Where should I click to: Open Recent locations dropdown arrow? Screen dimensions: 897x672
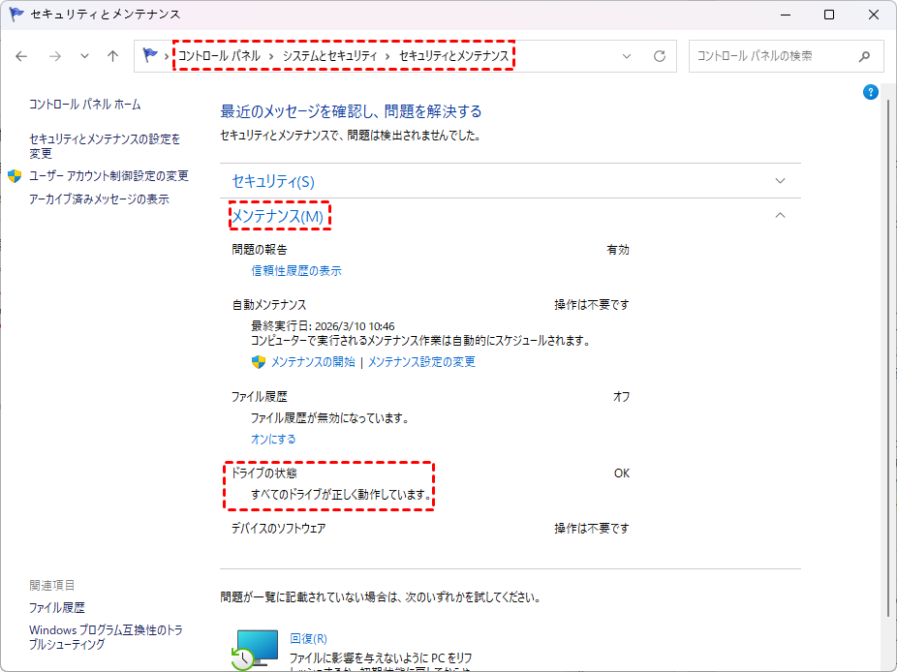click(x=84, y=56)
